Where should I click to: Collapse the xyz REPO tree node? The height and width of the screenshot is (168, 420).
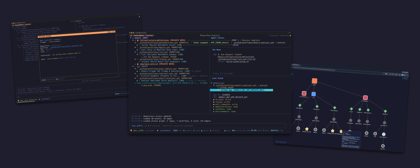coord(133,66)
